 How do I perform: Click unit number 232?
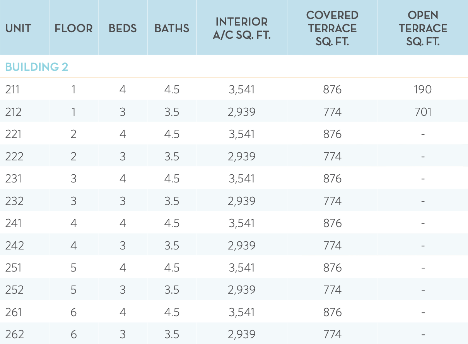(x=14, y=201)
